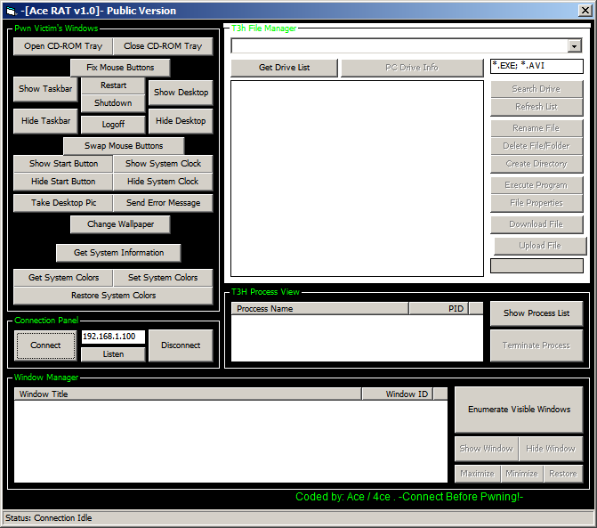
Task: Close the Ace RAT window
Action: [x=585, y=11]
